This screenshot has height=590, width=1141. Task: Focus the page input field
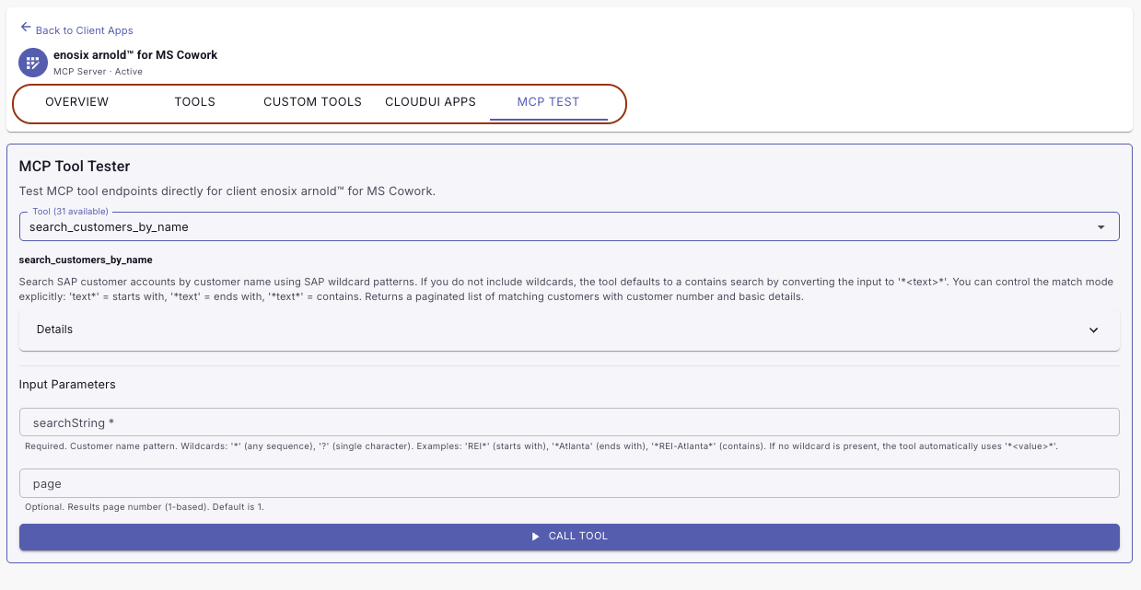(x=569, y=483)
